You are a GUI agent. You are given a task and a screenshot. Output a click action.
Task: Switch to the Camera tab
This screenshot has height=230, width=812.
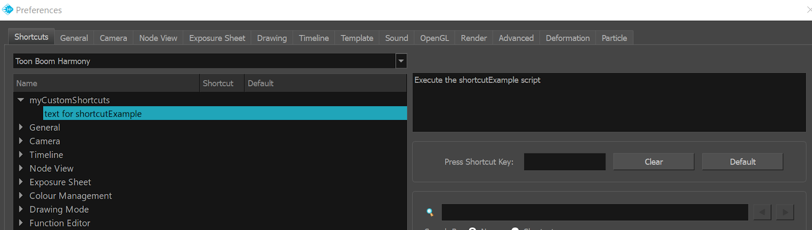[113, 38]
